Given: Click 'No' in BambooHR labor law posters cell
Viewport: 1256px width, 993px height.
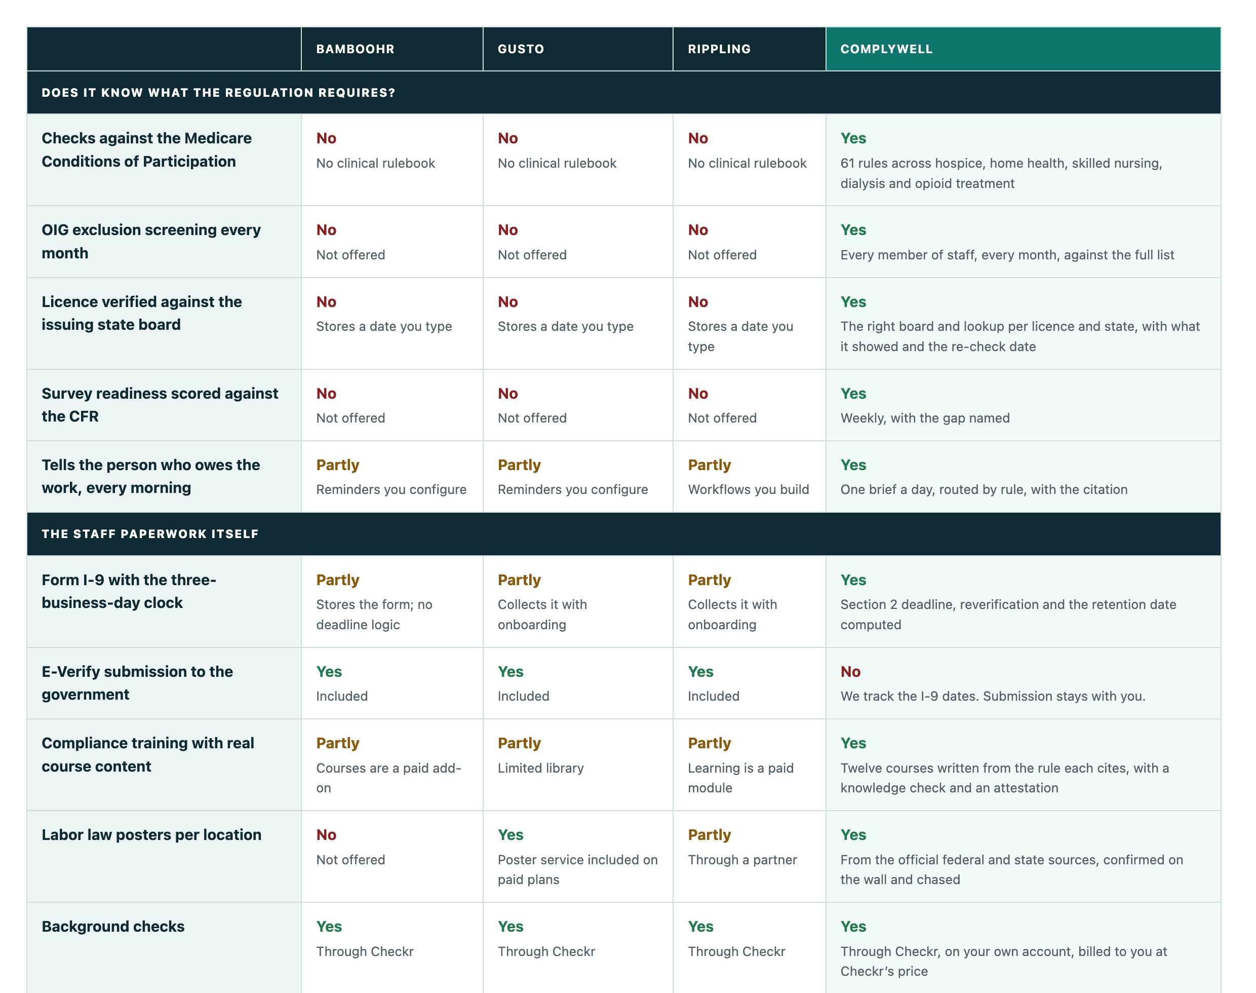Looking at the screenshot, I should tap(326, 835).
